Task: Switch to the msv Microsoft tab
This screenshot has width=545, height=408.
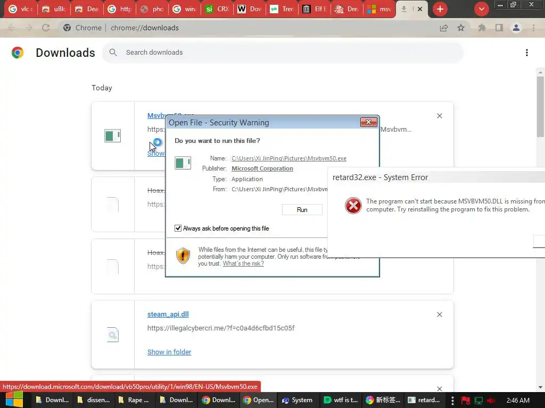Action: [379, 9]
